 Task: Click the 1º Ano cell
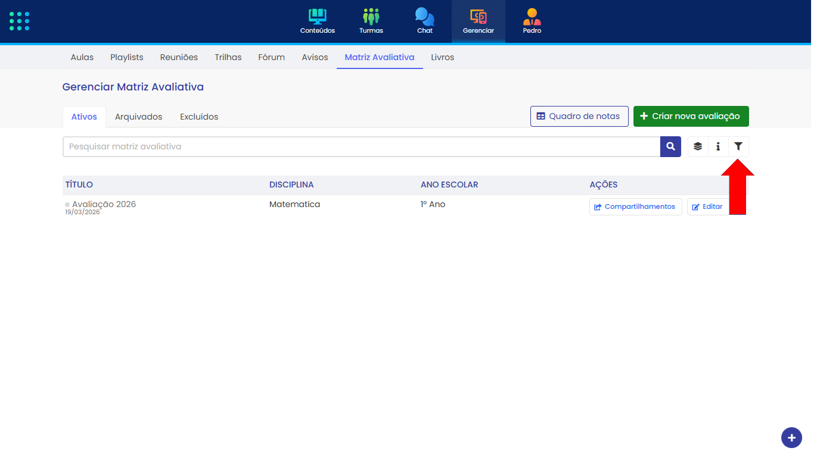pyautogui.click(x=433, y=204)
